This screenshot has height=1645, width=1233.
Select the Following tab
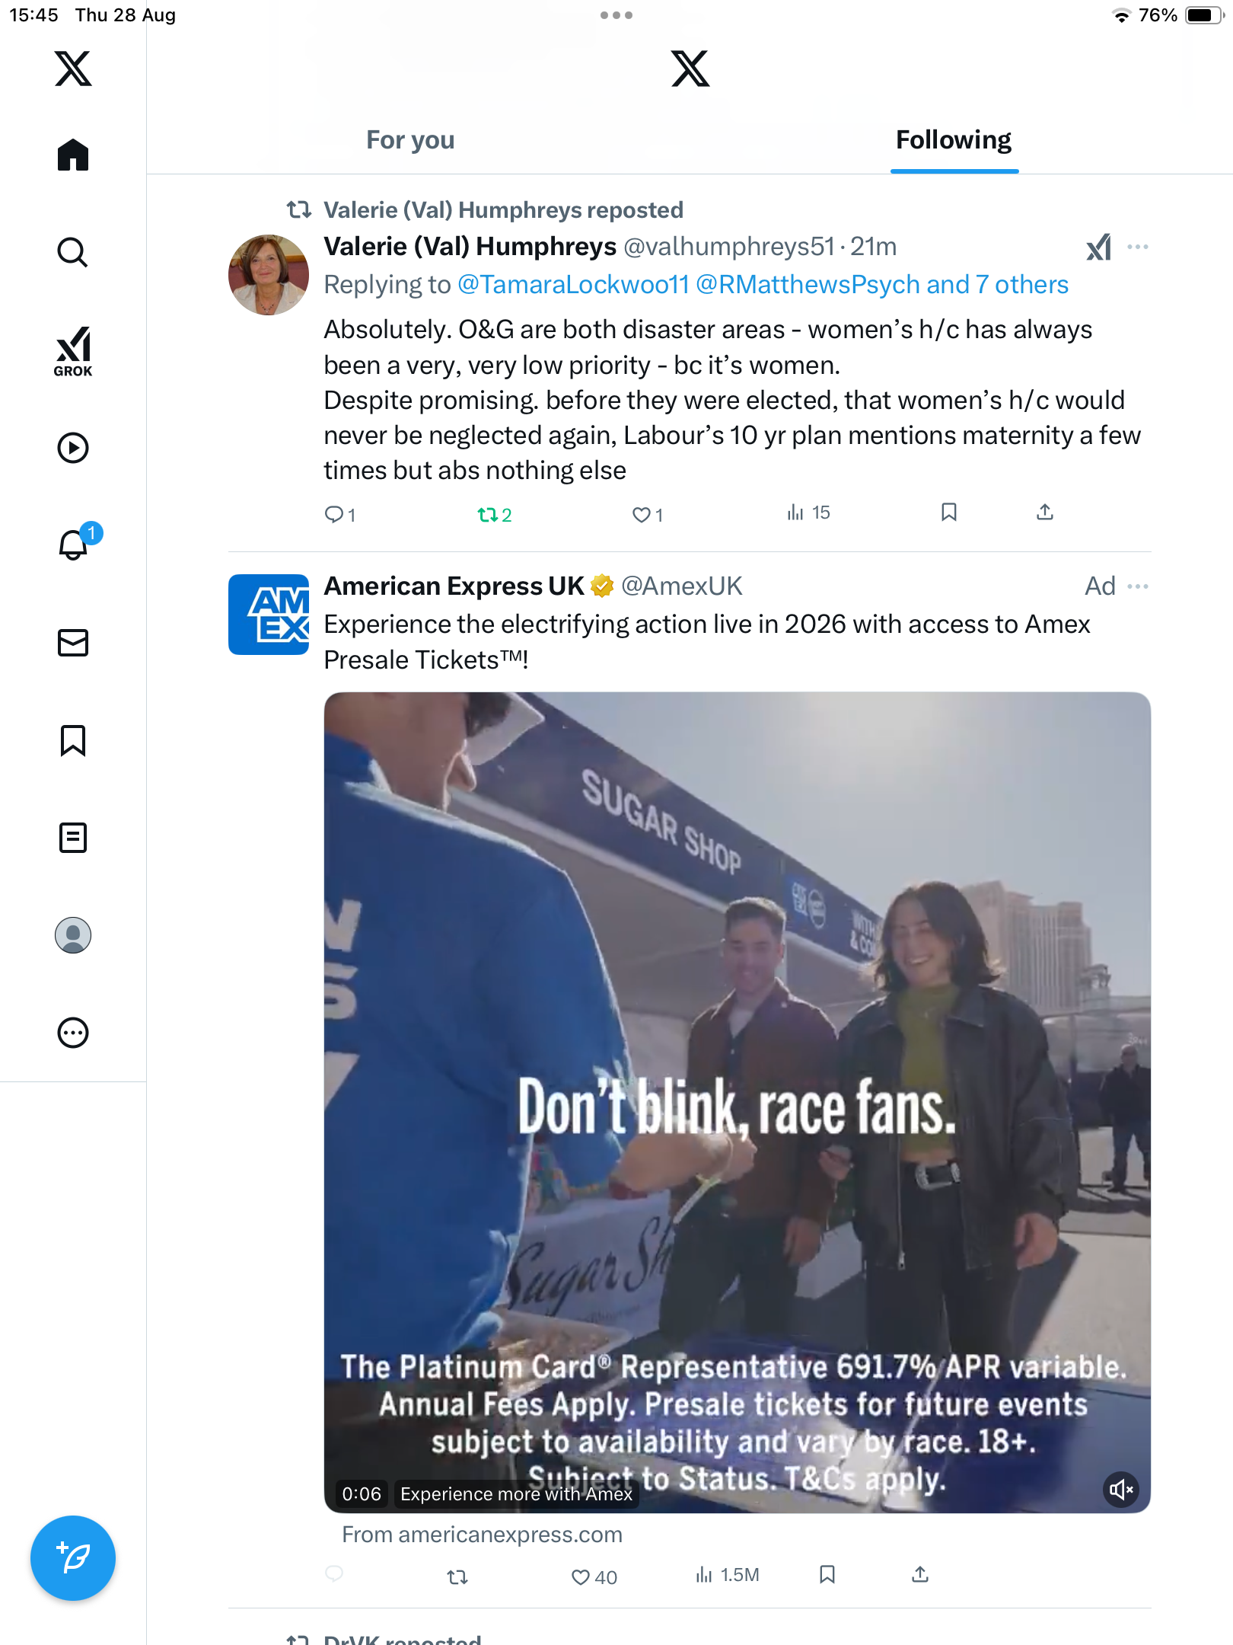tap(954, 140)
